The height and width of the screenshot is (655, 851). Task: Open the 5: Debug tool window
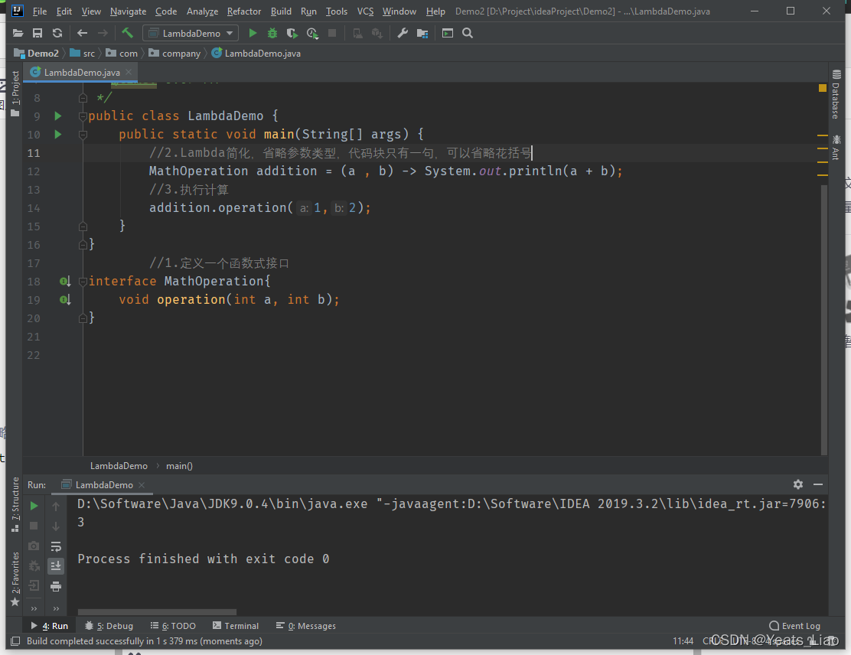click(109, 626)
